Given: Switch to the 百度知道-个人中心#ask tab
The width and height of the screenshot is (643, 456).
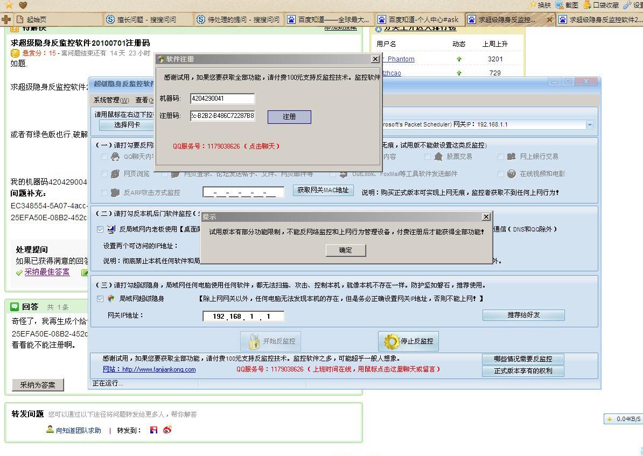Looking at the screenshot, I should click(x=419, y=19).
